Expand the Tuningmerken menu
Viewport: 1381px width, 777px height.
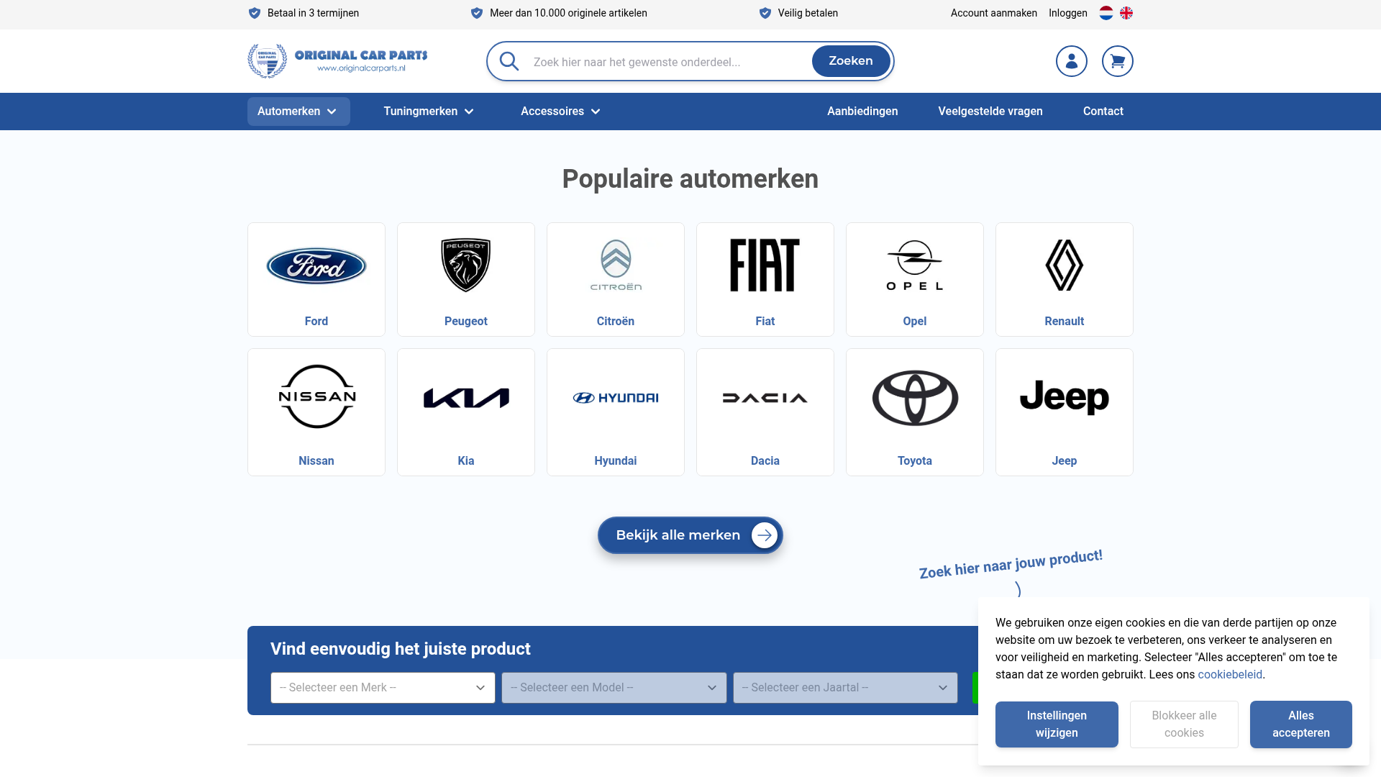click(x=429, y=112)
